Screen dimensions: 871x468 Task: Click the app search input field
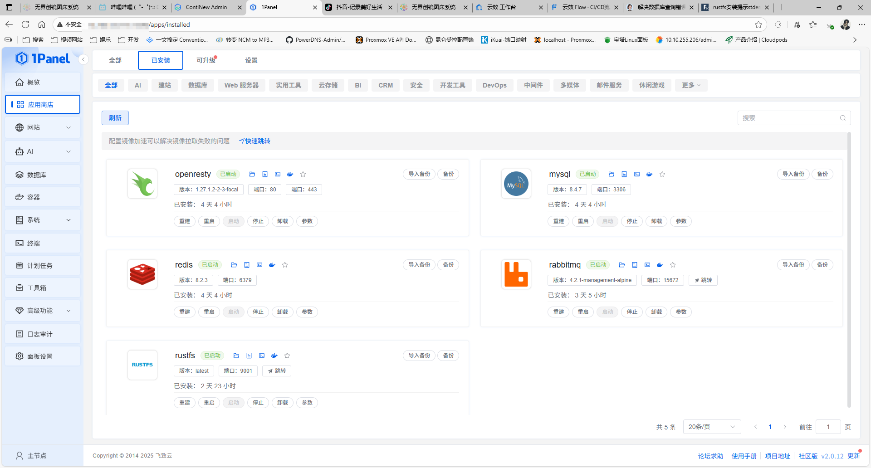789,118
